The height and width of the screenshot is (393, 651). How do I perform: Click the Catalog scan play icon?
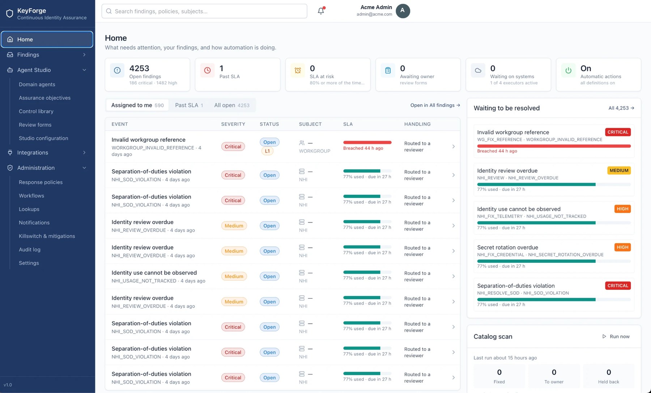click(x=604, y=337)
